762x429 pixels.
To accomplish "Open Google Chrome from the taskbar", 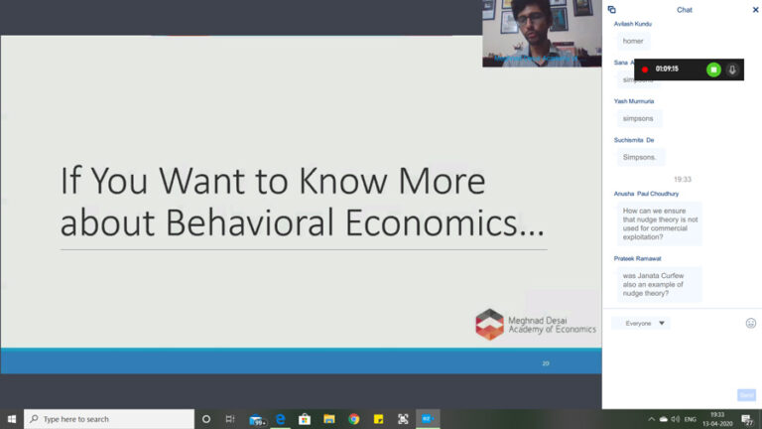I will 353,419.
